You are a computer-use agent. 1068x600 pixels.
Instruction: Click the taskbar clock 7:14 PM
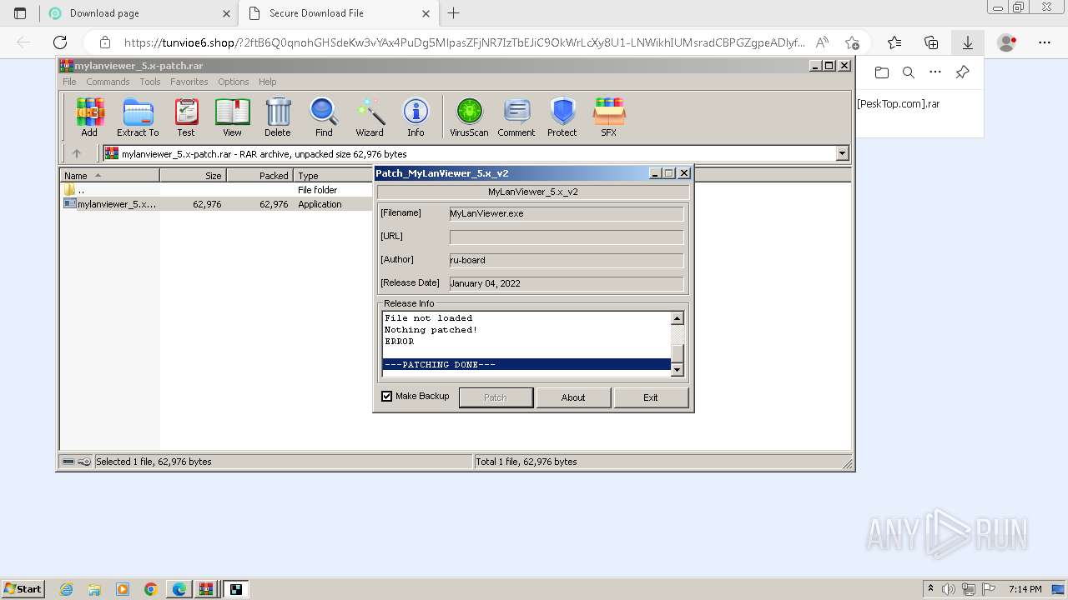point(1025,589)
